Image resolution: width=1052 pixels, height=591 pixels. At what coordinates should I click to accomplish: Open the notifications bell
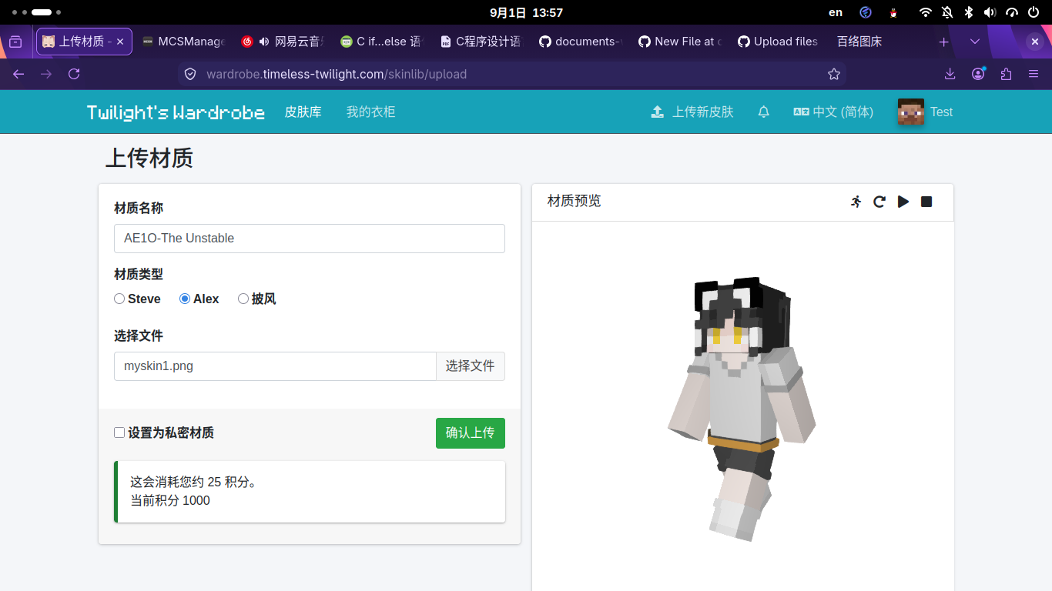(763, 112)
